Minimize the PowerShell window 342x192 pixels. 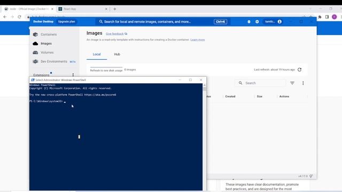pyautogui.click(x=180, y=80)
